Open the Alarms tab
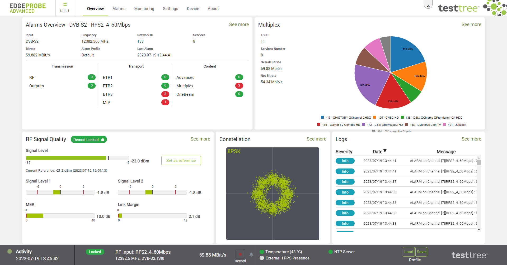 [119, 9]
